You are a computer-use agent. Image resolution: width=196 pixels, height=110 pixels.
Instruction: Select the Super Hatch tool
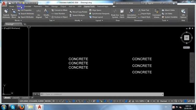(122, 13)
